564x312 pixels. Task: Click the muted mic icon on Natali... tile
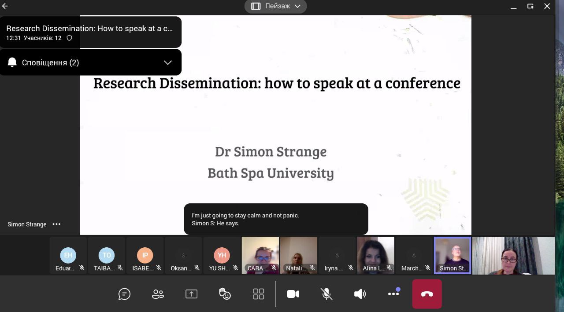(312, 268)
